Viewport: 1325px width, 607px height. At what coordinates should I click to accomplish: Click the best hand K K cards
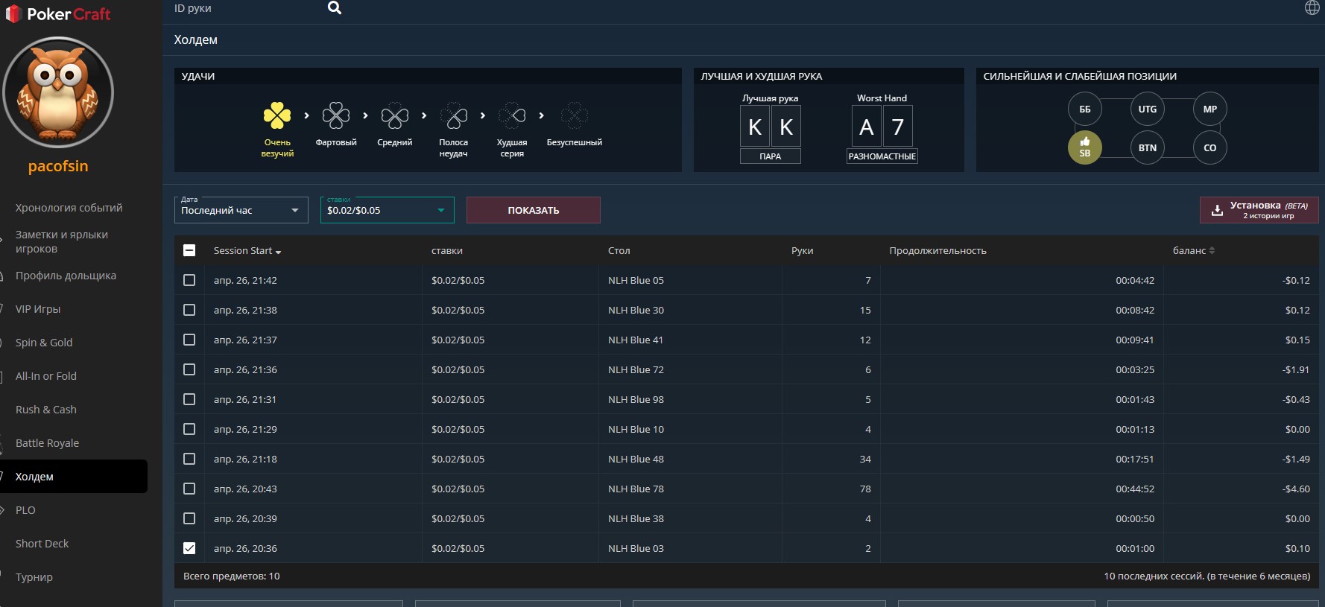point(771,127)
